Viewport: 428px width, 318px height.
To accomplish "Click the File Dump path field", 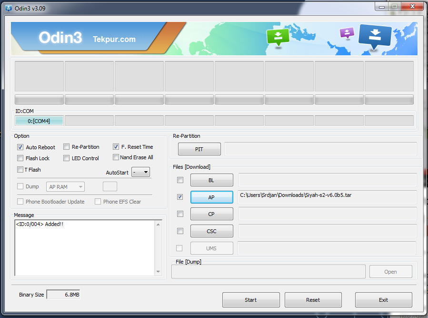I will pyautogui.click(x=269, y=272).
